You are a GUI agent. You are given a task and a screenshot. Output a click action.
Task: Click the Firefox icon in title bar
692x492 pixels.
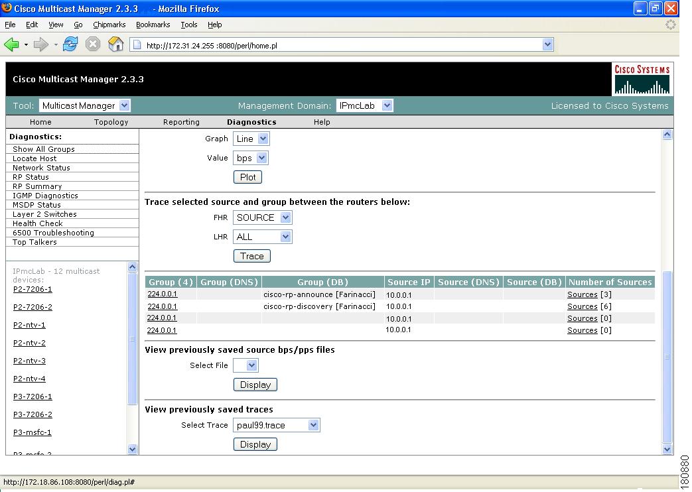(x=7, y=8)
